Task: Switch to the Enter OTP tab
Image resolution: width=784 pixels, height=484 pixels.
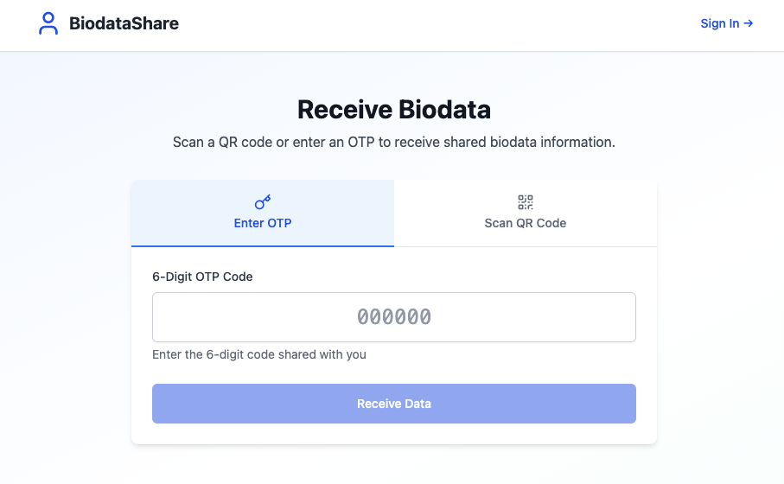Action: pos(263,213)
